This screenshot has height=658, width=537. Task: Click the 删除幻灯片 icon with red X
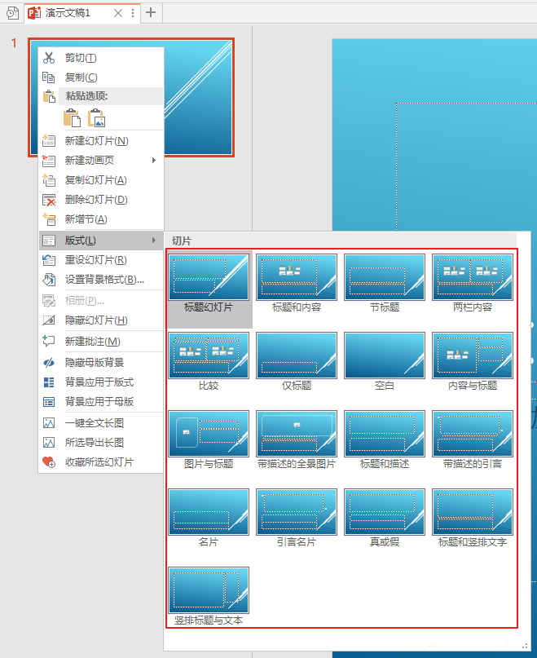click(49, 200)
